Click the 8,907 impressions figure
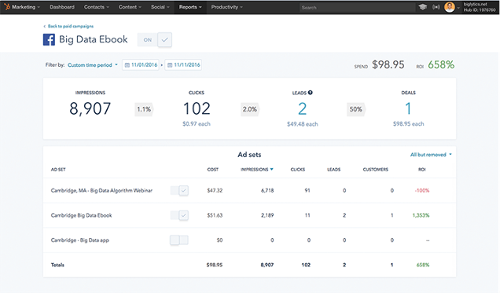The image size is (500, 293). click(90, 108)
